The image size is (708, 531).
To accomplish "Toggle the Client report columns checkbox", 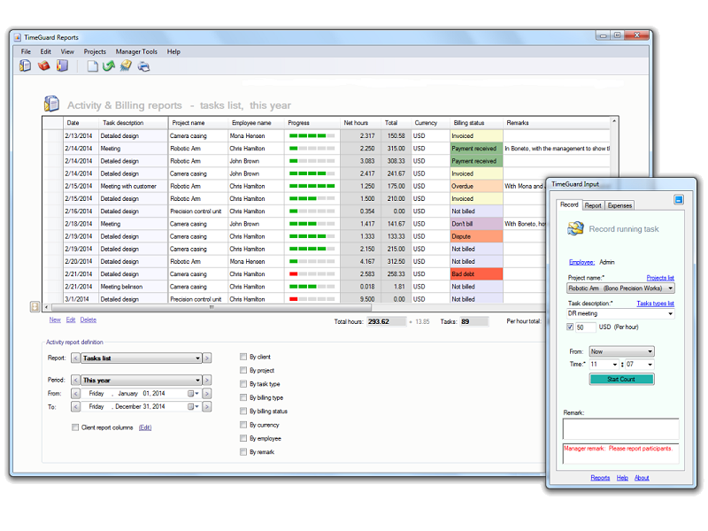I will click(x=75, y=427).
